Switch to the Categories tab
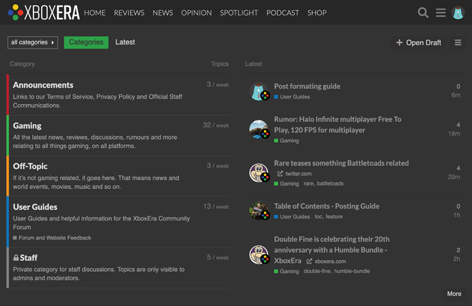Viewport: 472px width, 306px height. click(x=86, y=42)
